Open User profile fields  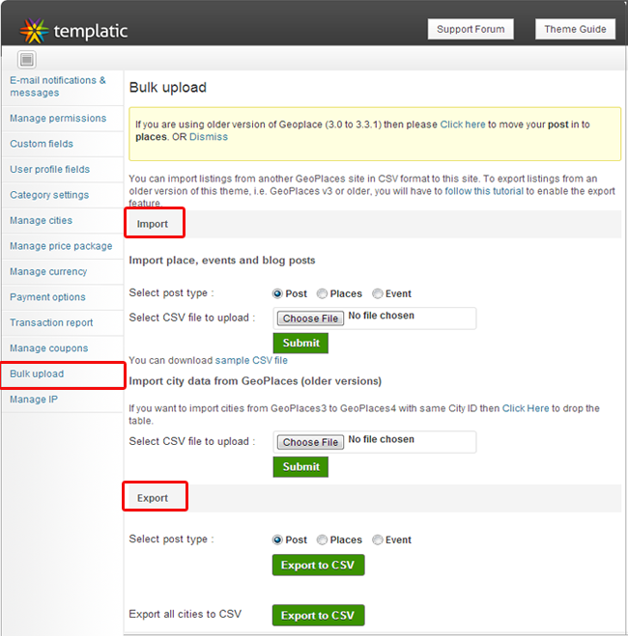click(50, 169)
